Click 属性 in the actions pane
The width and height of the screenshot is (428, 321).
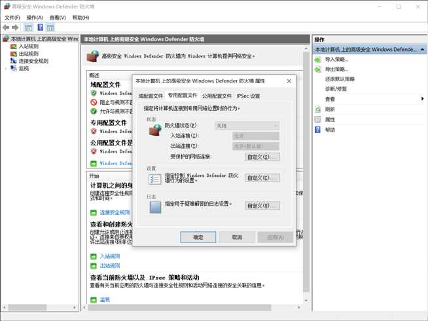tap(330, 119)
